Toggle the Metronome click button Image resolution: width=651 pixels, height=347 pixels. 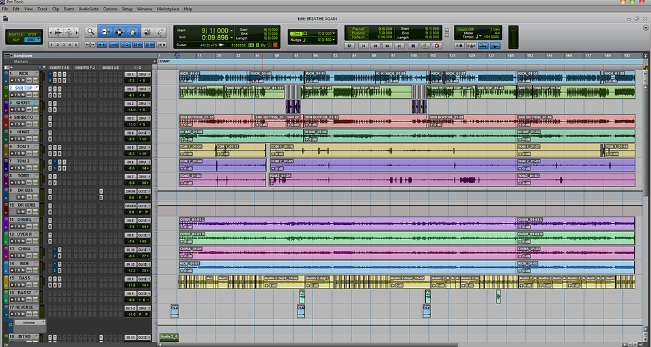tap(471, 45)
